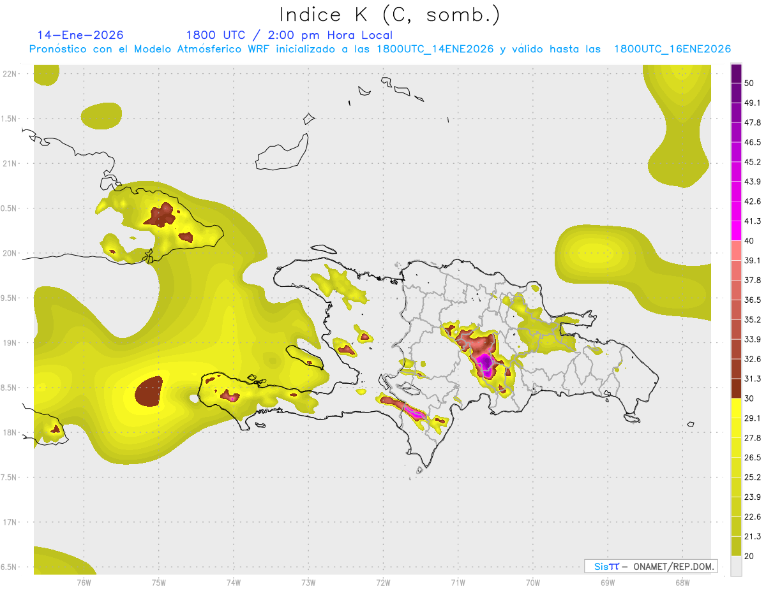Click the "17N" latitude axis label
Image resolution: width=766 pixels, height=591 pixels.
pos(10,522)
